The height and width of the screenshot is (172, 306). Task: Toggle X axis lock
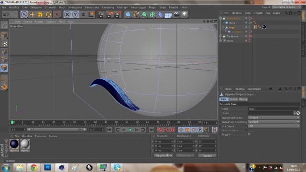tap(67, 14)
